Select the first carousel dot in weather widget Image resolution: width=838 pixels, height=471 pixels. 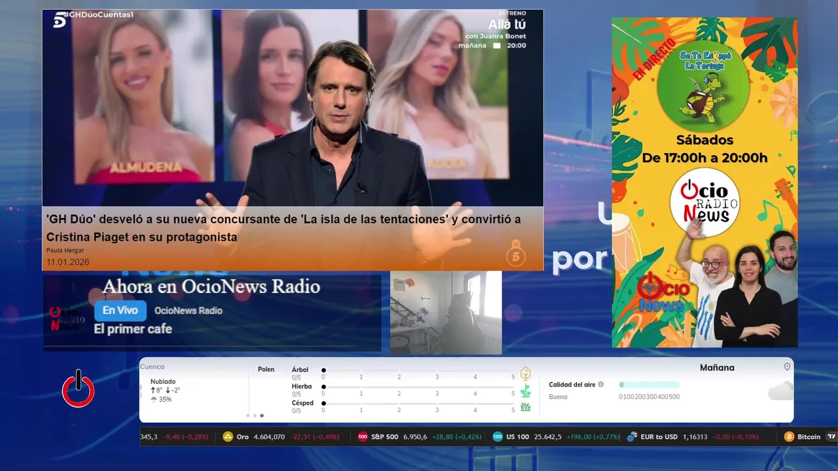[247, 415]
